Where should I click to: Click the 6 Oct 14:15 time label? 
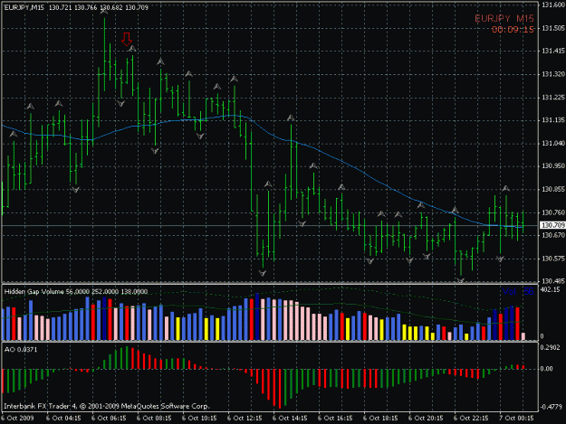tap(290, 419)
